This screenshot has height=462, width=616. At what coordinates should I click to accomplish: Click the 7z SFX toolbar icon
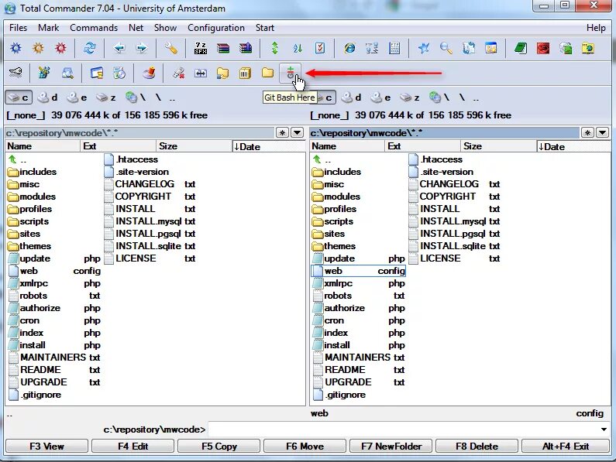pyautogui.click(x=201, y=48)
